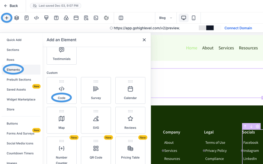Click the split-view layout toolbar icon

point(121,18)
